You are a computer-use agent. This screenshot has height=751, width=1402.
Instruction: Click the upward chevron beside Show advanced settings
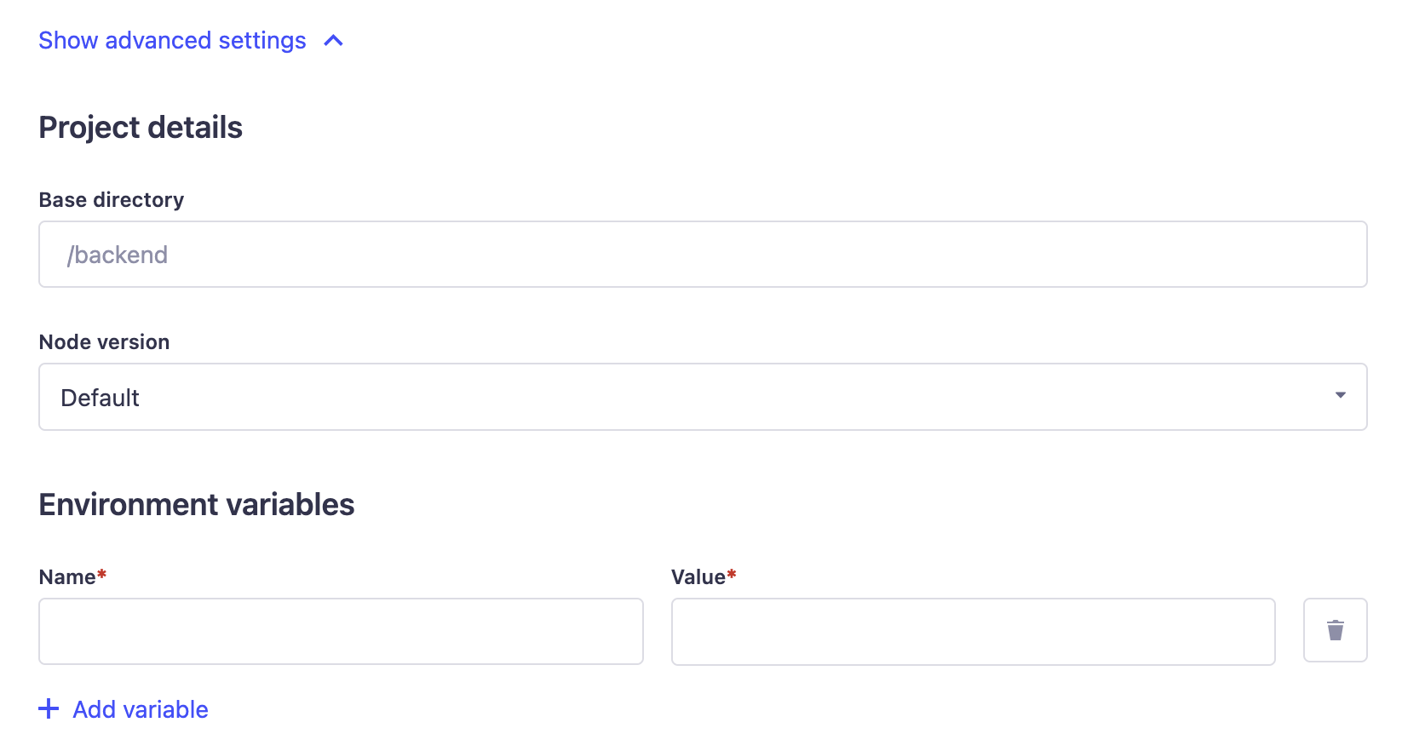332,40
